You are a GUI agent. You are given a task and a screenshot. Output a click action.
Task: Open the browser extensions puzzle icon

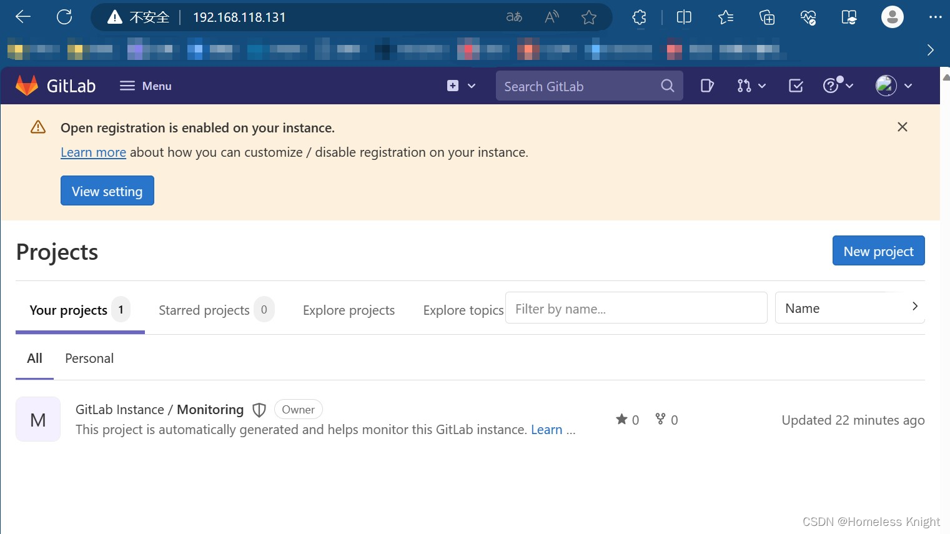pos(639,17)
